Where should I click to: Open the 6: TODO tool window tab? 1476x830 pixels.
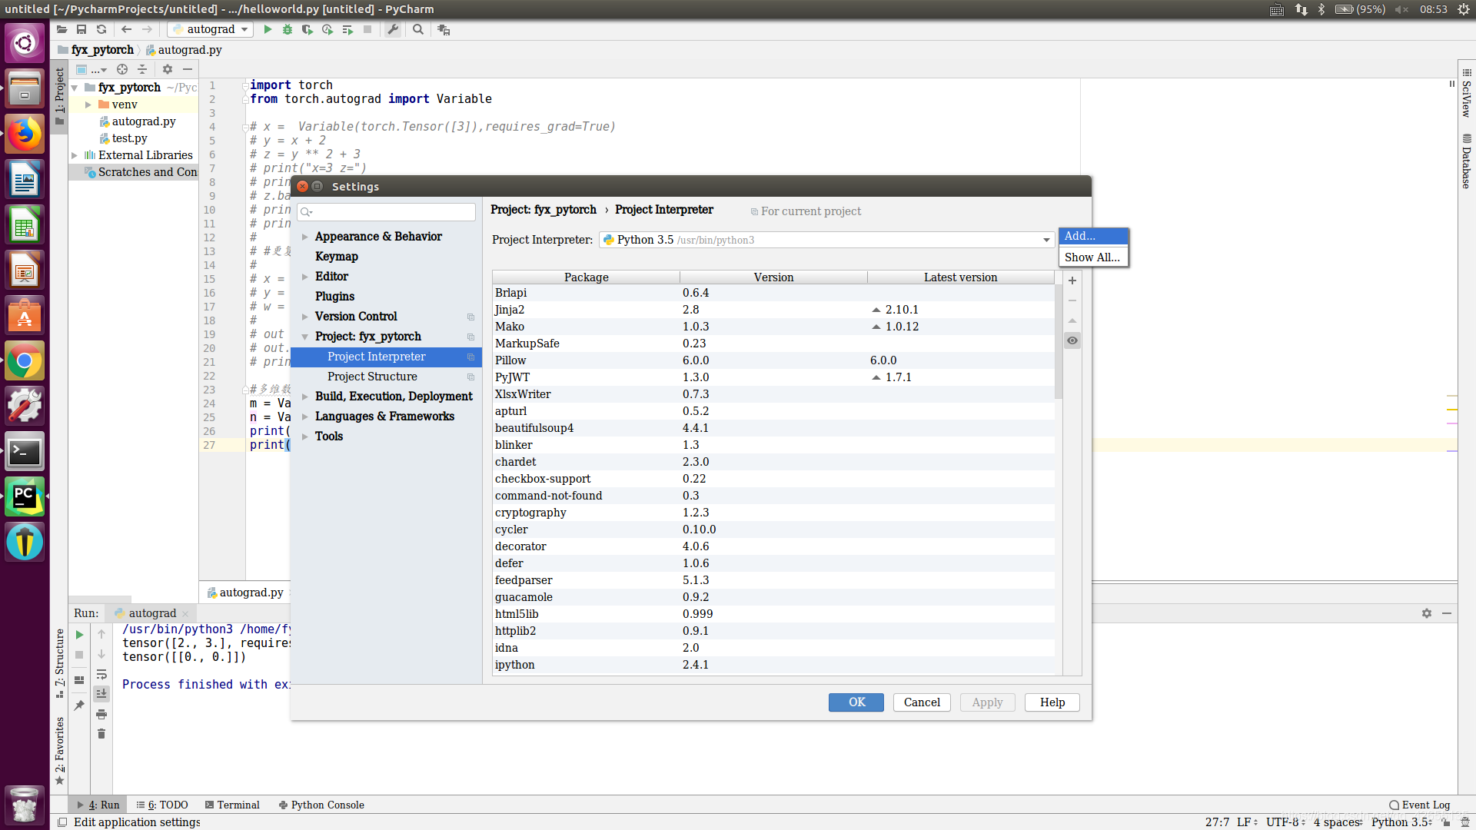pos(162,805)
